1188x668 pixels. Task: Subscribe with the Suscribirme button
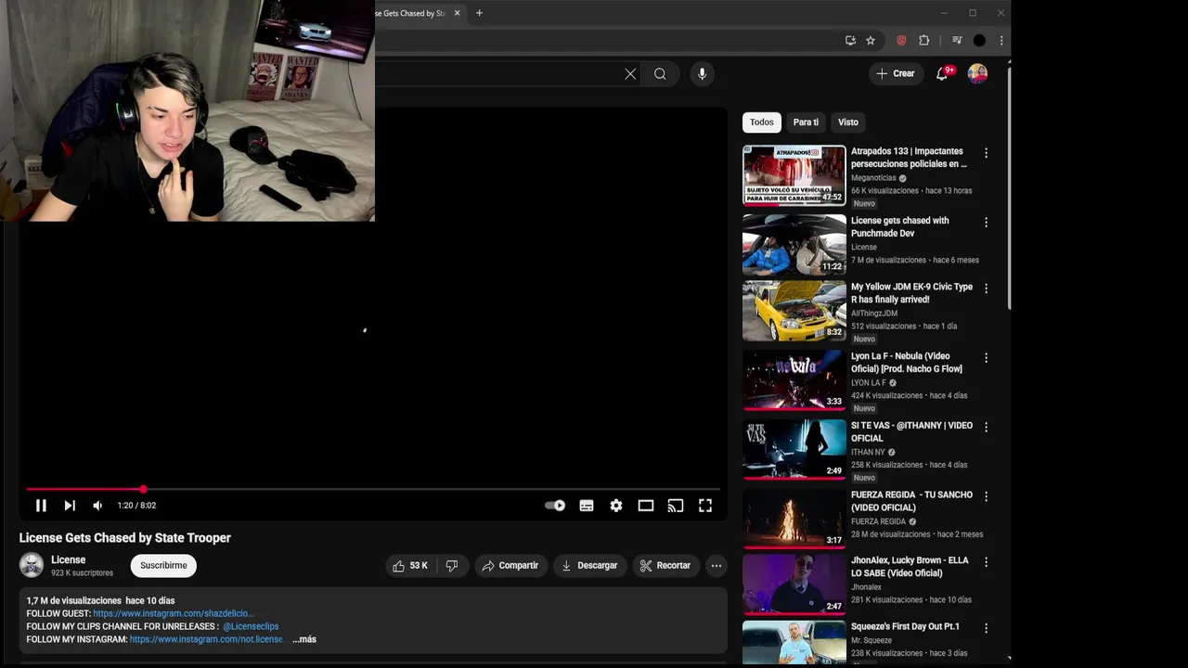[x=163, y=565]
